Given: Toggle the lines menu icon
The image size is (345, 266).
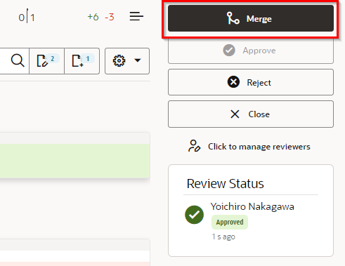Looking at the screenshot, I should tap(136, 17).
